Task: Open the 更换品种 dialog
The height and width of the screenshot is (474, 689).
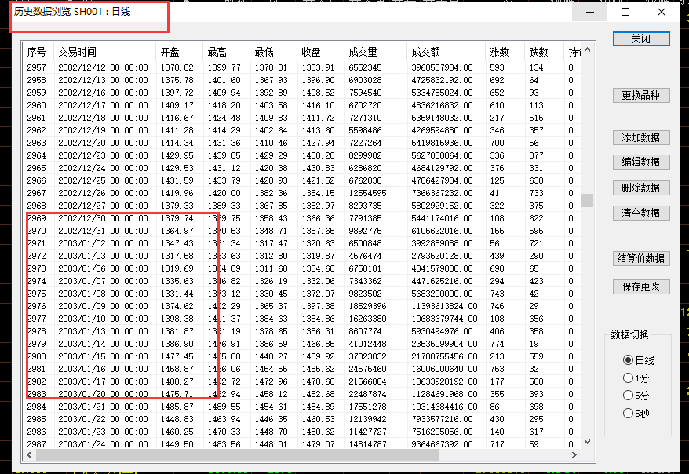Action: click(641, 95)
